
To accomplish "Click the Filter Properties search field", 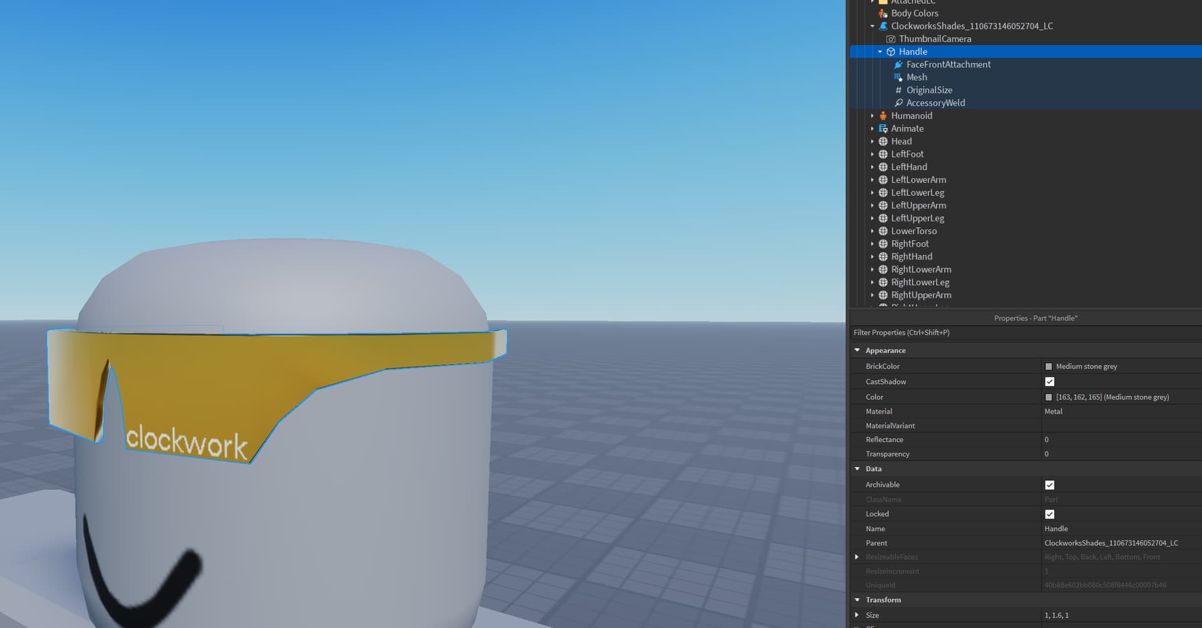I will (x=1025, y=333).
